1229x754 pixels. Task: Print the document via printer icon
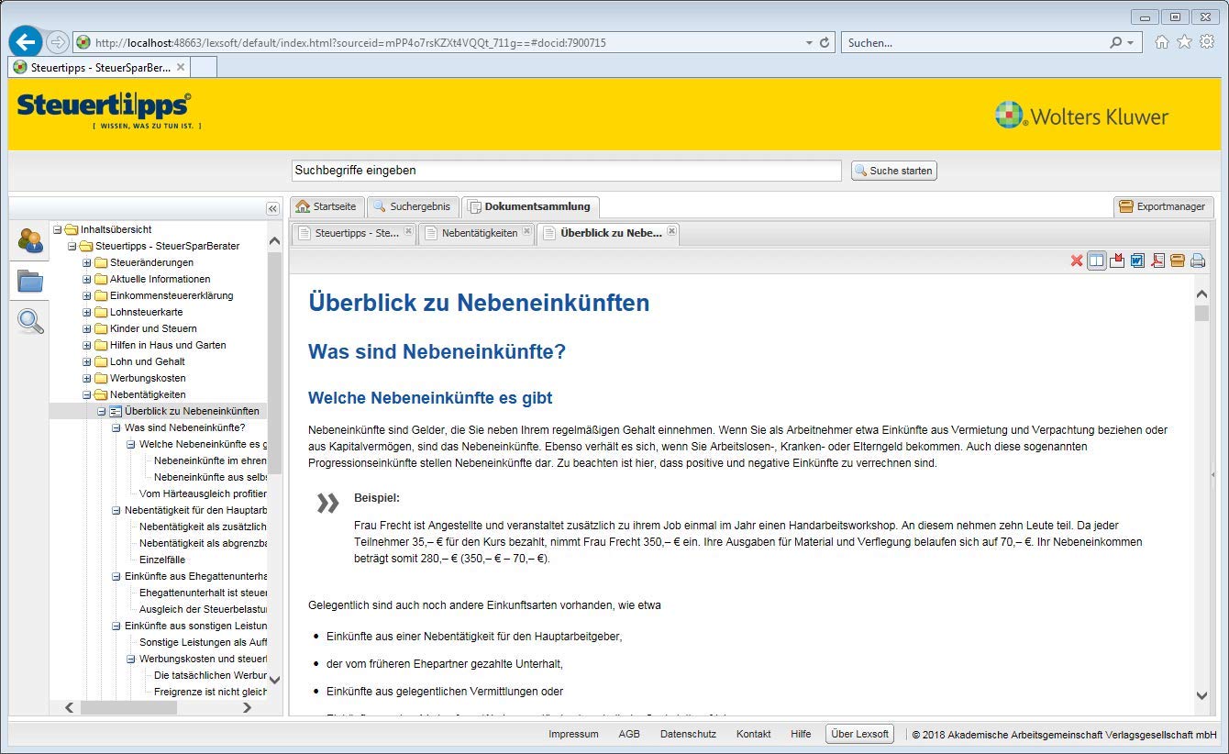[1197, 261]
